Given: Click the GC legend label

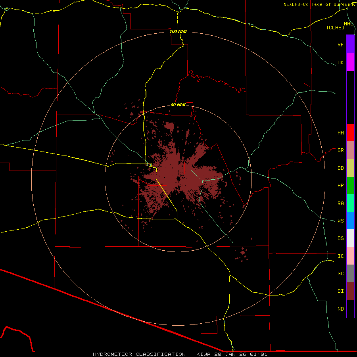Looking at the screenshot, I should coord(340,274).
